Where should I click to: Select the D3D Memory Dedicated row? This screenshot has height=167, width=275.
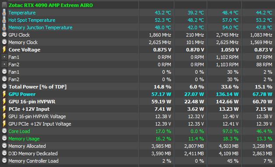(x=137, y=153)
